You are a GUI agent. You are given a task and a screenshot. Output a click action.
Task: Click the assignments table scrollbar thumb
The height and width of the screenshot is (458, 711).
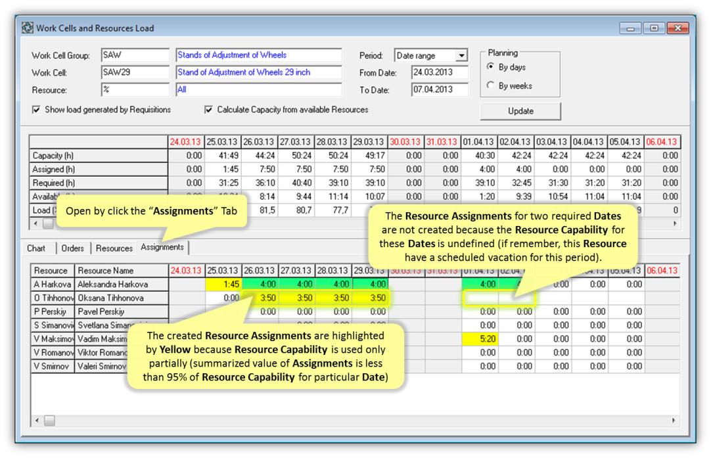[x=49, y=421]
